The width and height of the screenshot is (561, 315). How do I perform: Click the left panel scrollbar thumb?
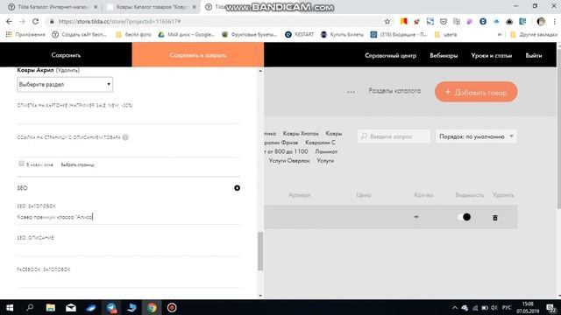point(260,251)
